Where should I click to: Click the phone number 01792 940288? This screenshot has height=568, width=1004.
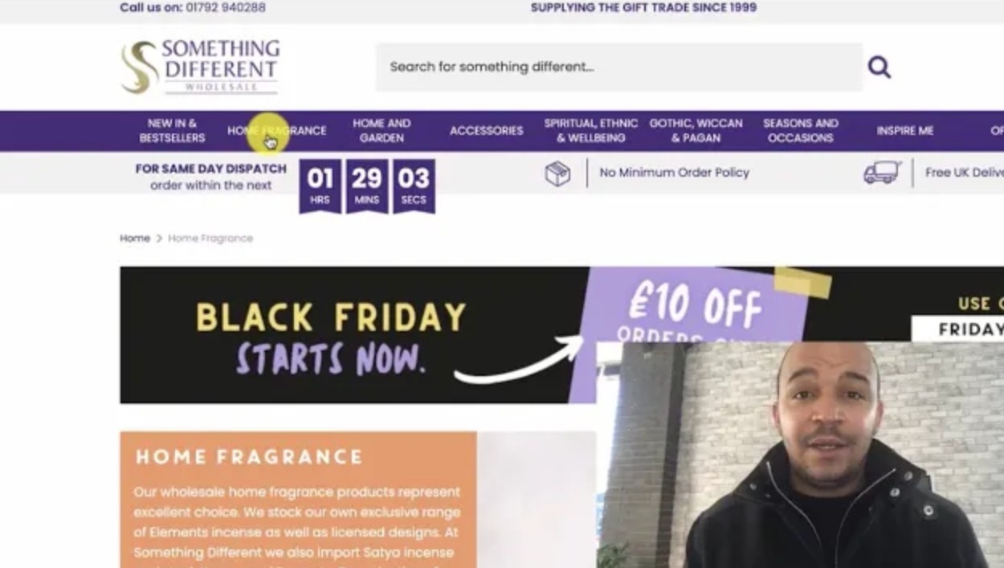click(x=226, y=7)
